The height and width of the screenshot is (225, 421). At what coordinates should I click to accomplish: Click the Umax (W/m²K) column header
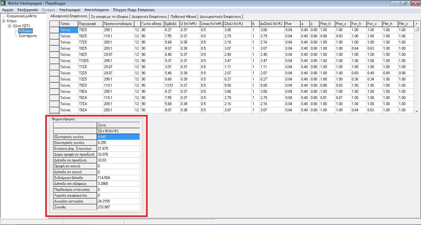click(212, 24)
